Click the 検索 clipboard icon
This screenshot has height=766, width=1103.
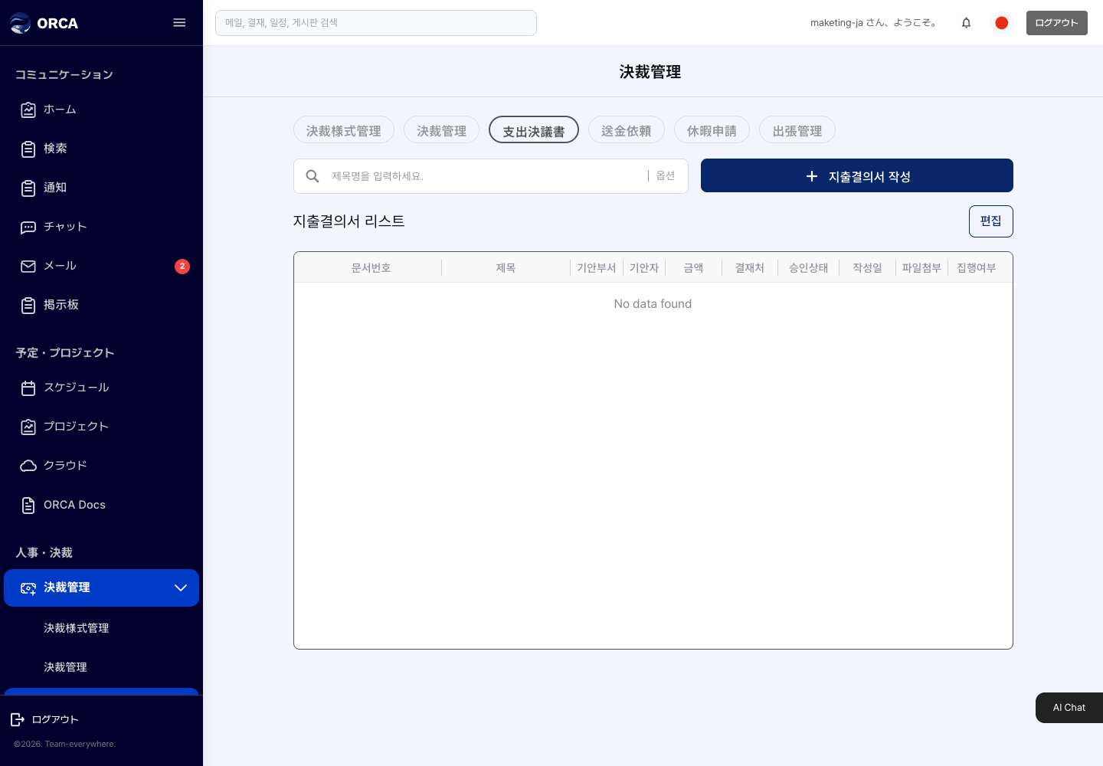[28, 149]
